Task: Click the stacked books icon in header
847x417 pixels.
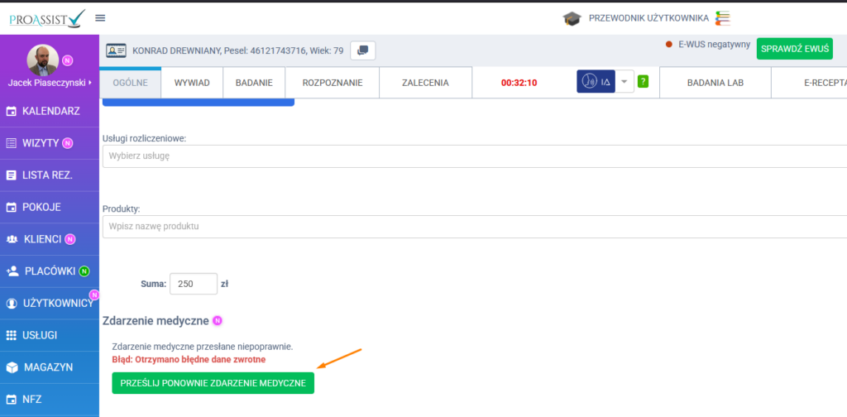Action: coord(723,18)
